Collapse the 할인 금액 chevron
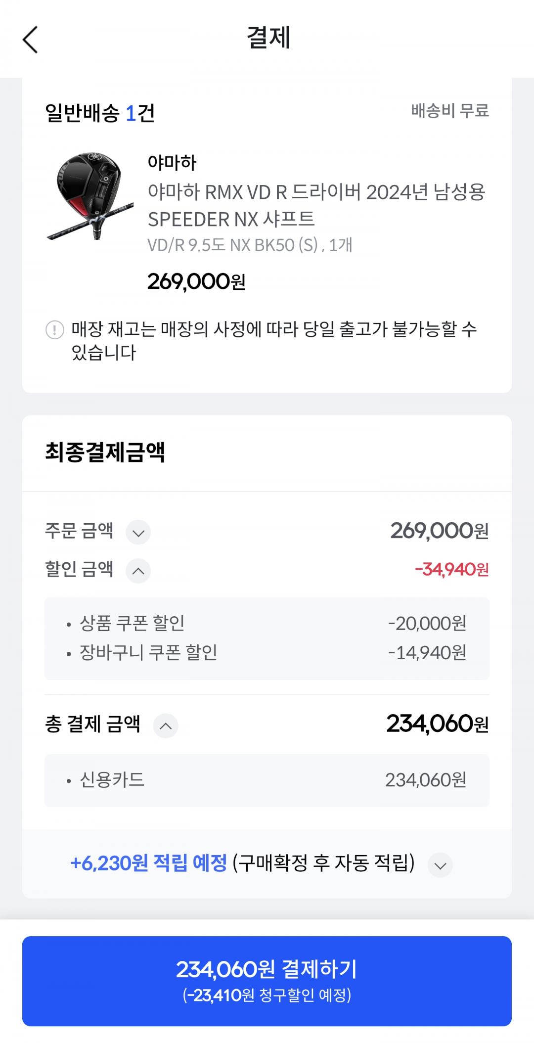Image resolution: width=534 pixels, height=1043 pixels. click(138, 571)
